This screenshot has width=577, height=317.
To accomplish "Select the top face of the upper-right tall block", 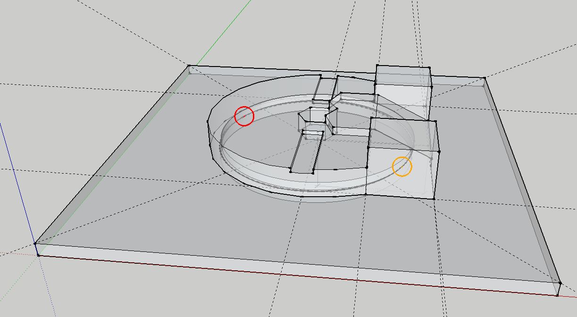I will pos(402,75).
